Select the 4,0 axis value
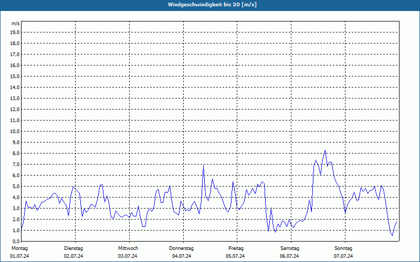The width and height of the screenshot is (420, 262). [16, 198]
